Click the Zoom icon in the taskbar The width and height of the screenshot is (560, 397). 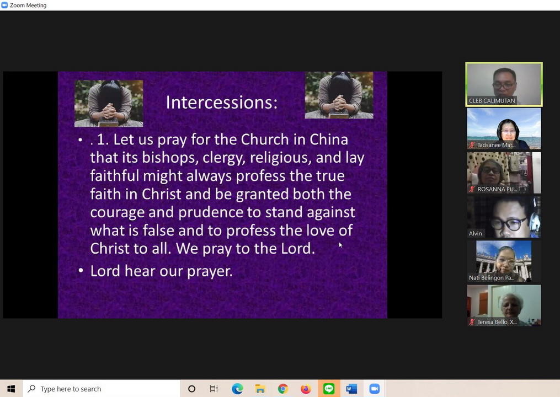click(374, 389)
